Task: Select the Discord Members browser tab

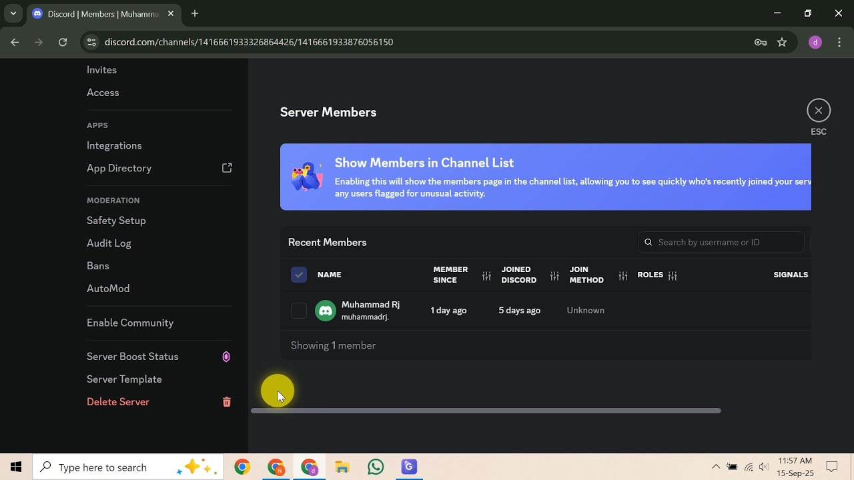Action: pos(103,14)
